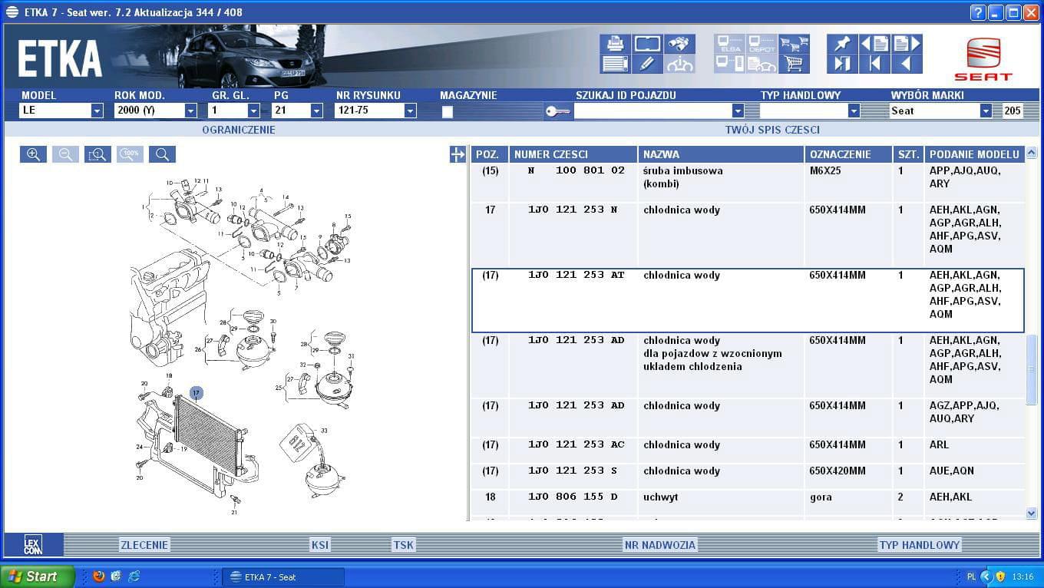The image size is (1044, 588).
Task: Open the ELSA link icon
Action: click(729, 43)
